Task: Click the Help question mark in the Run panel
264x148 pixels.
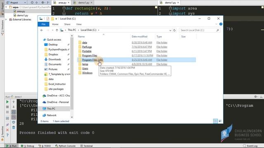Action: [x=7, y=135]
